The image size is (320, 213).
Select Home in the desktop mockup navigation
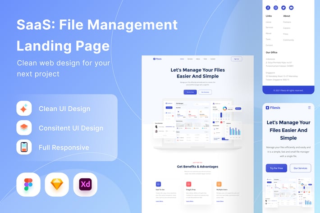182,59
